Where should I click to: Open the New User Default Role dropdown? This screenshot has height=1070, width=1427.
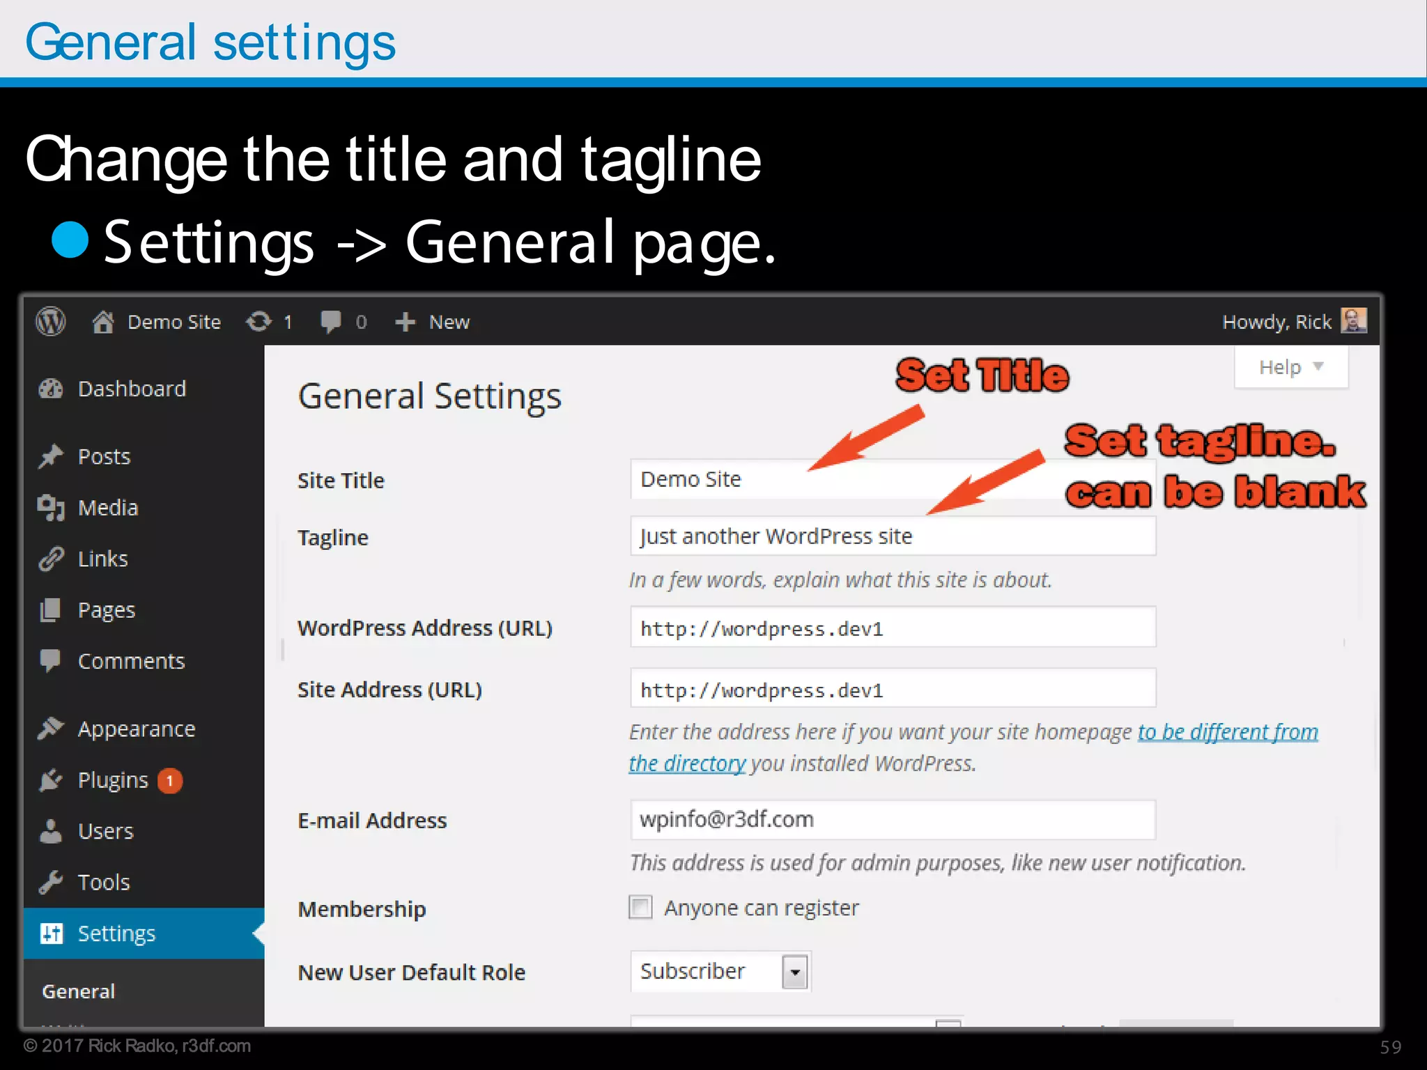(x=720, y=971)
